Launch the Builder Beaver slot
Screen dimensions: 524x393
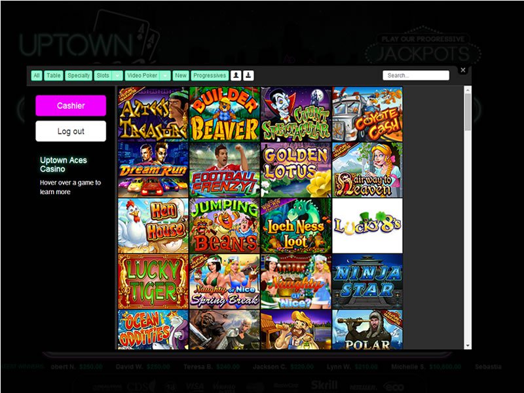(x=225, y=114)
